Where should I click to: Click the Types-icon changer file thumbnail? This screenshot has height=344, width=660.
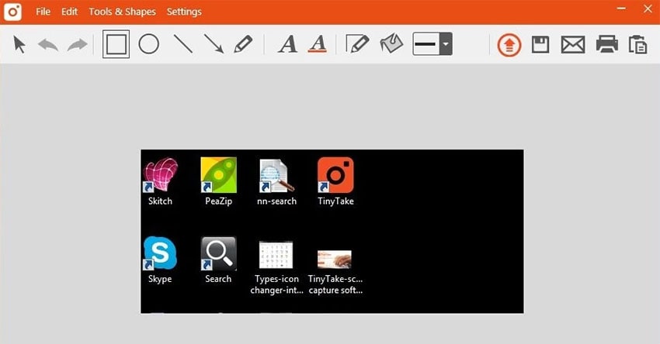point(276,255)
